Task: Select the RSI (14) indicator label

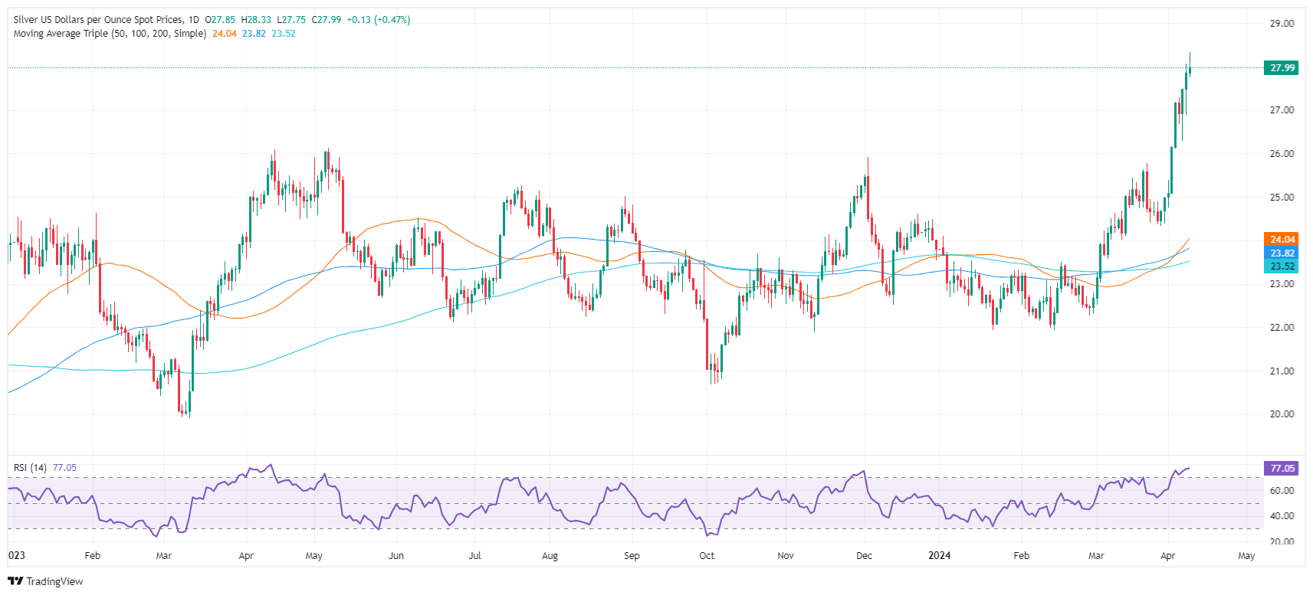Action: (30, 468)
